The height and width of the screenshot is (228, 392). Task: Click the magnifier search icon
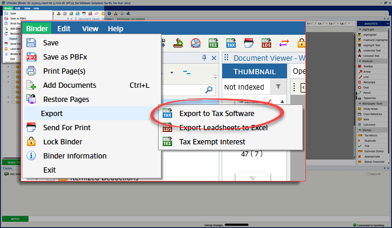(209, 90)
